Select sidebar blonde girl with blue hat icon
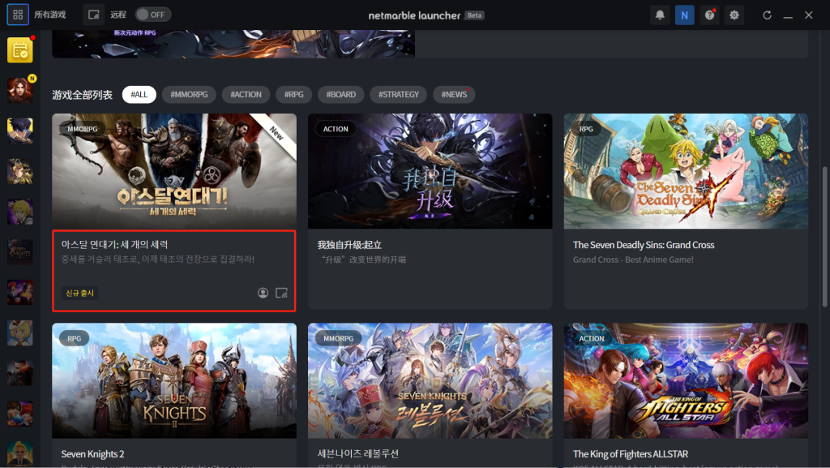830x468 pixels. tap(20, 333)
